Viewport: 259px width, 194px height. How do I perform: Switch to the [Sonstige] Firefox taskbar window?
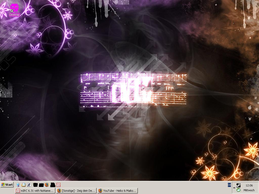point(76,191)
